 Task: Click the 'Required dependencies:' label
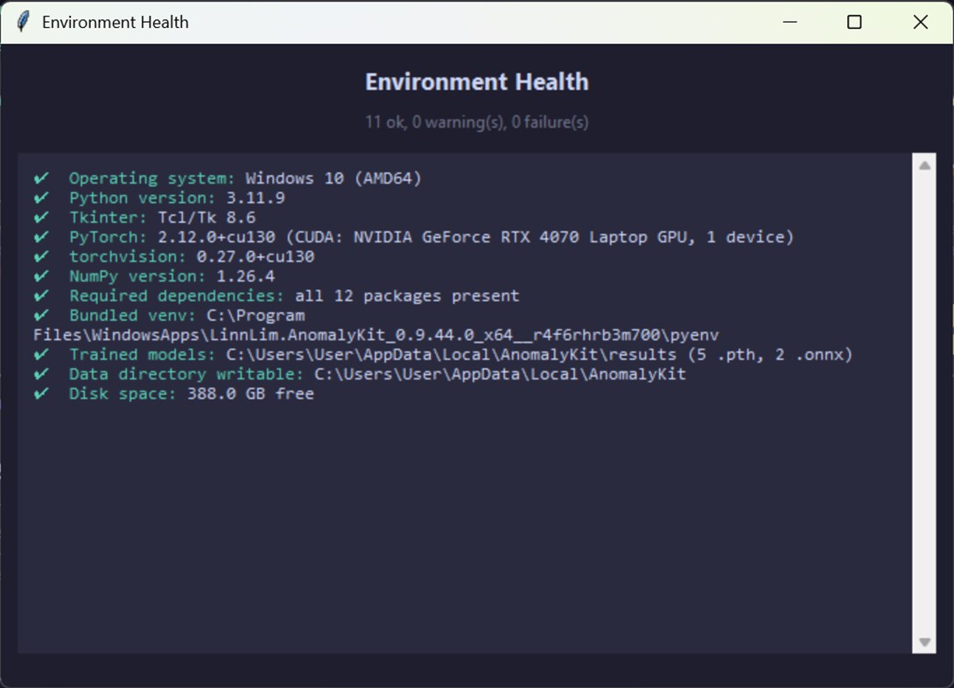[x=177, y=295]
